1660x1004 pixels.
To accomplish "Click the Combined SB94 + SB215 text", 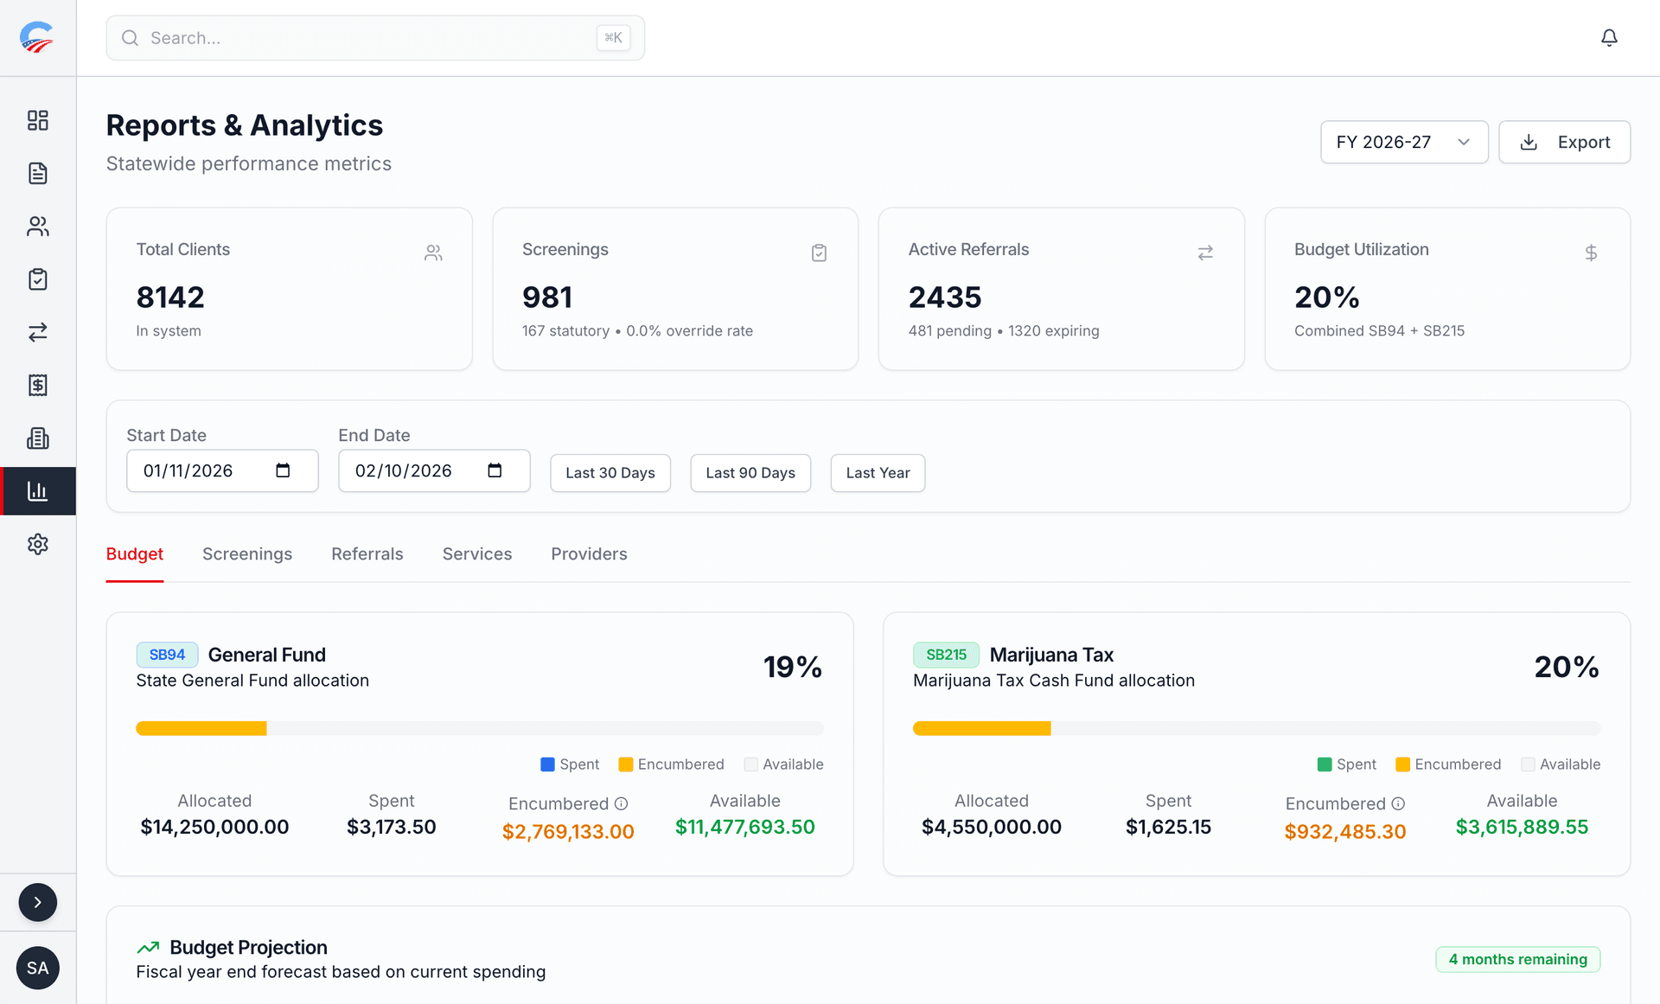I will click(1379, 330).
